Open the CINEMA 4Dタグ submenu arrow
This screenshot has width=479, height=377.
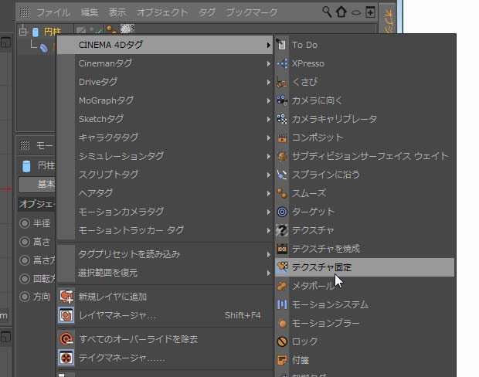[x=268, y=45]
